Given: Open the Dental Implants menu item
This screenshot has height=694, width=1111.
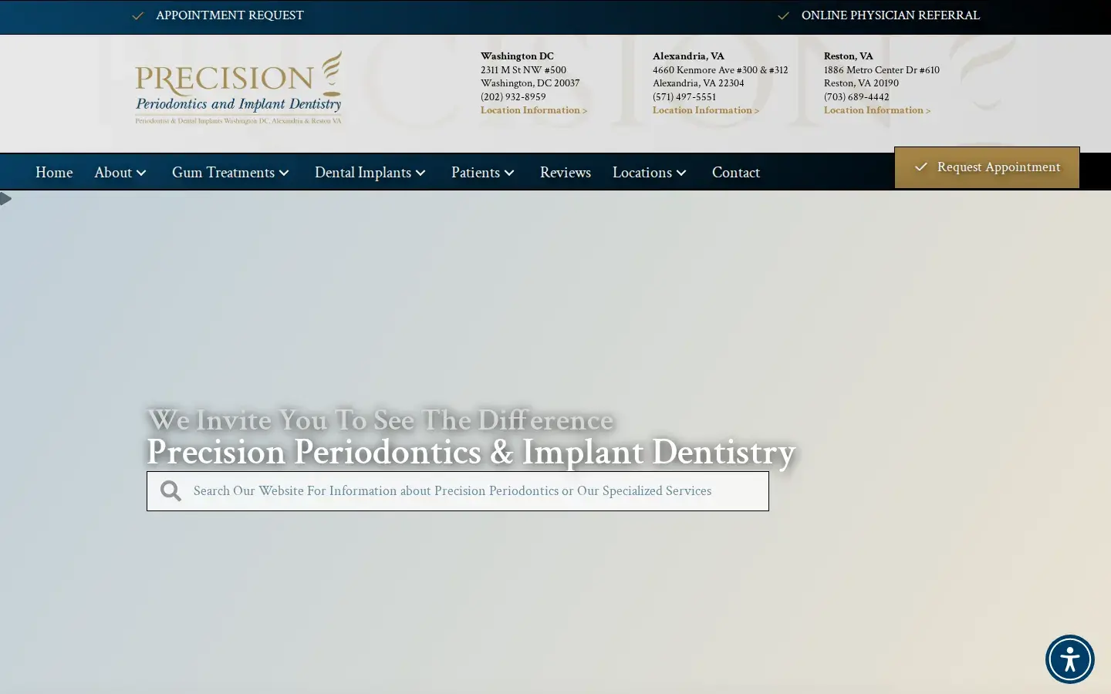Looking at the screenshot, I should (x=363, y=173).
